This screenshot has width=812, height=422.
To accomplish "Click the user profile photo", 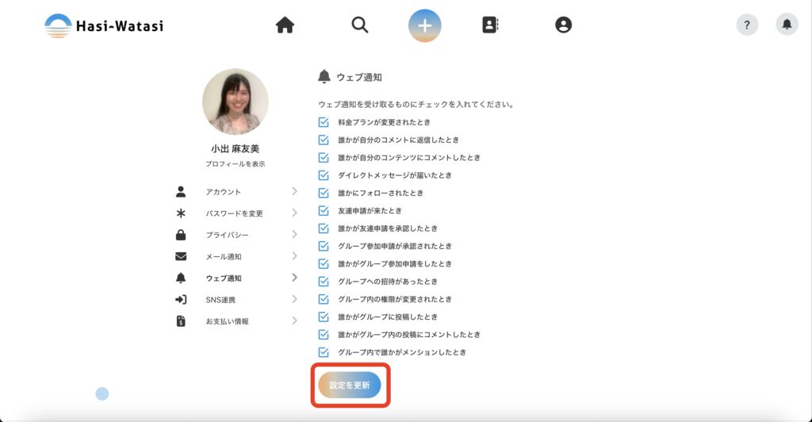I will [x=235, y=102].
